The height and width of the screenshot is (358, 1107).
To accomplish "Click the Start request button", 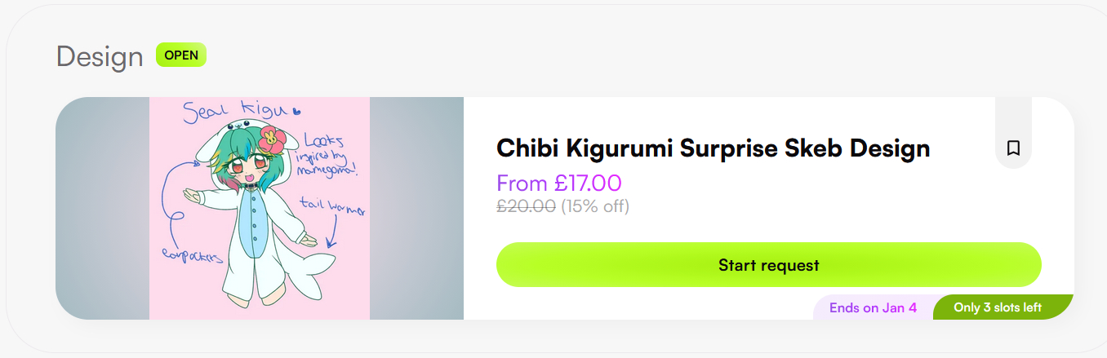I will [x=768, y=265].
